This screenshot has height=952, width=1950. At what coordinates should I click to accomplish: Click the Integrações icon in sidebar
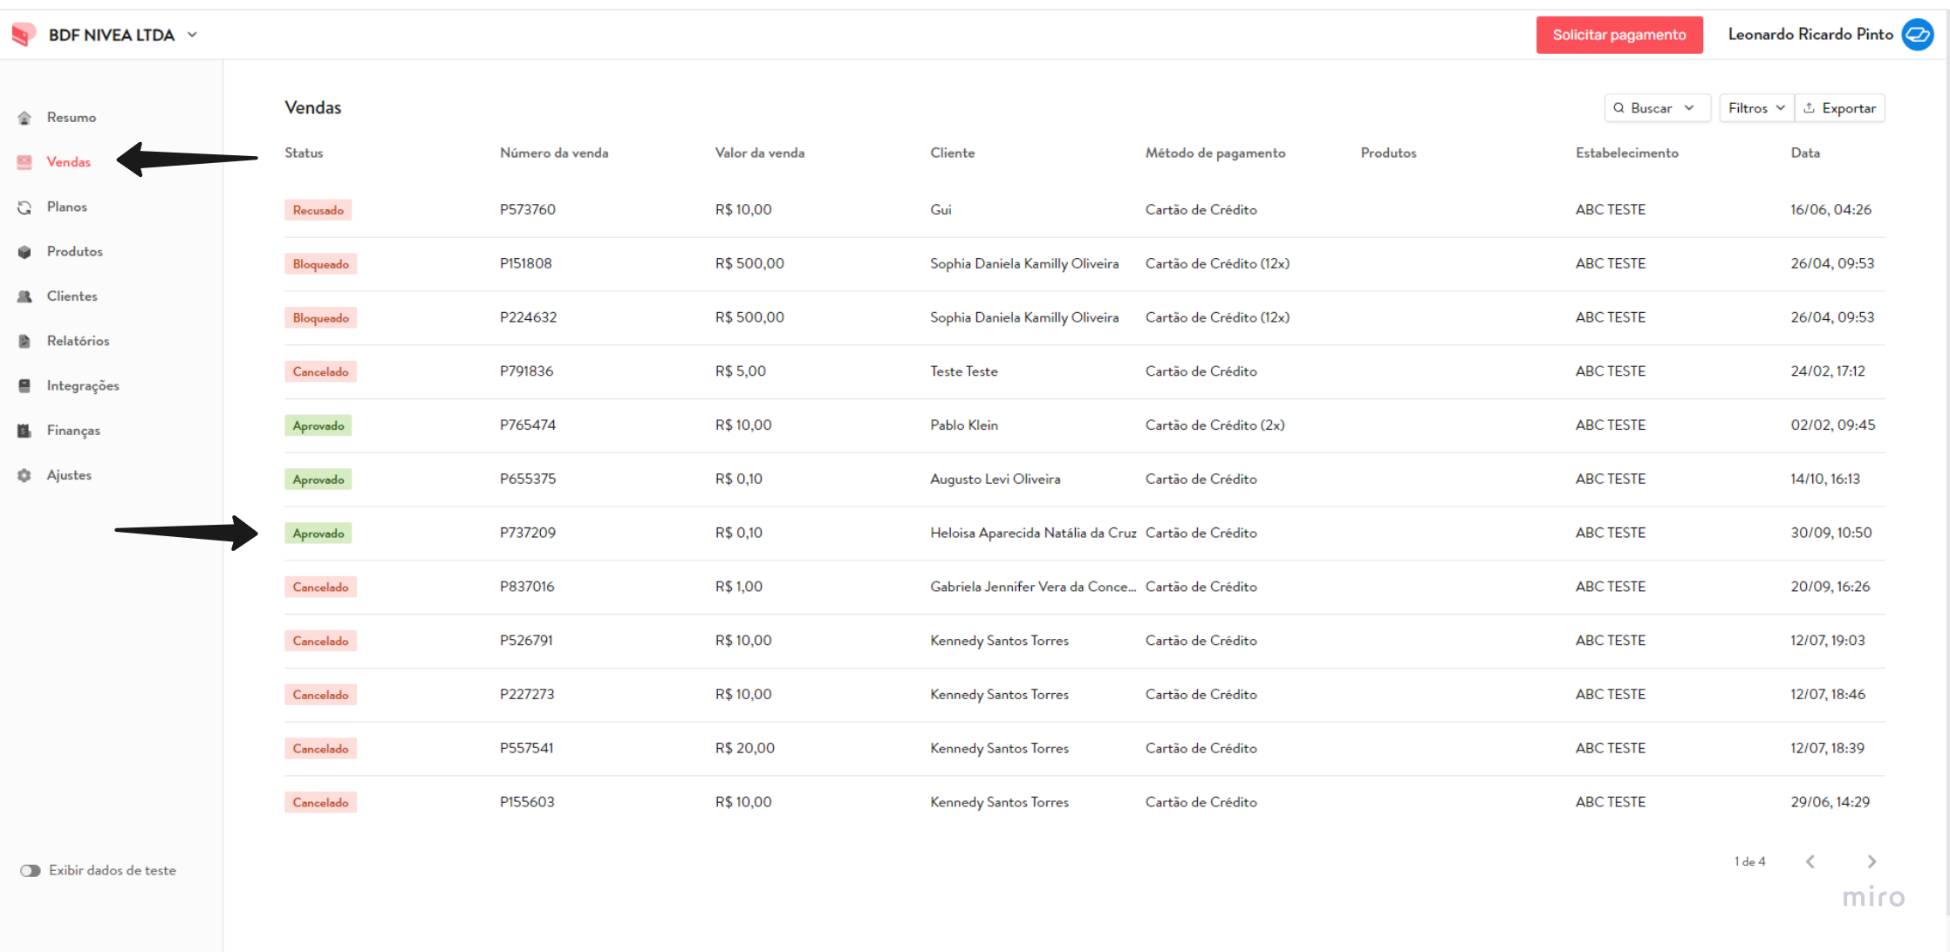click(x=24, y=385)
